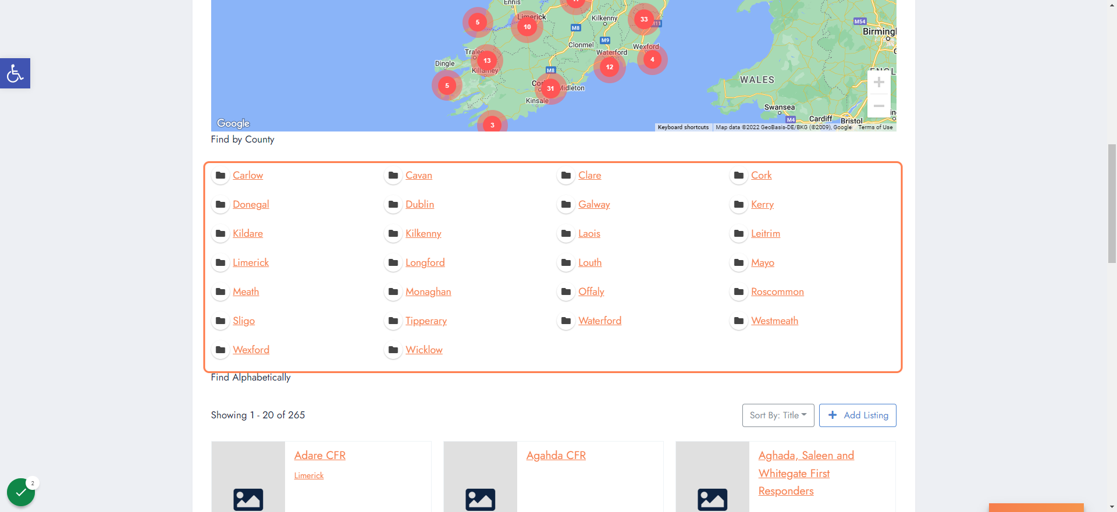Open the accessibility tools wheelchair icon

click(x=15, y=73)
